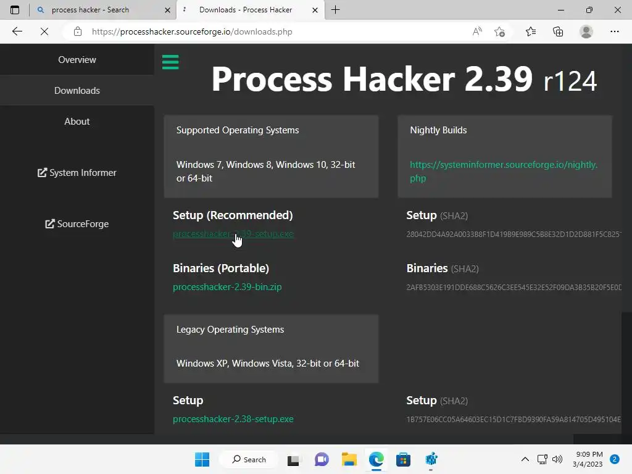Download processhacker-2.39-setup.exe
632x474 pixels.
point(233,234)
